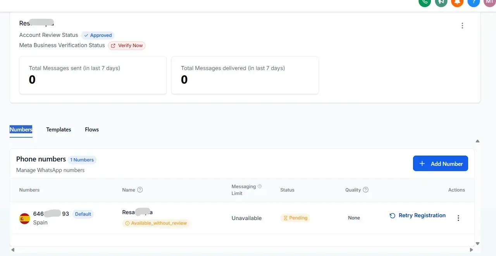Open the megaphone announcements icon
The height and width of the screenshot is (256, 496).
click(x=441, y=2)
